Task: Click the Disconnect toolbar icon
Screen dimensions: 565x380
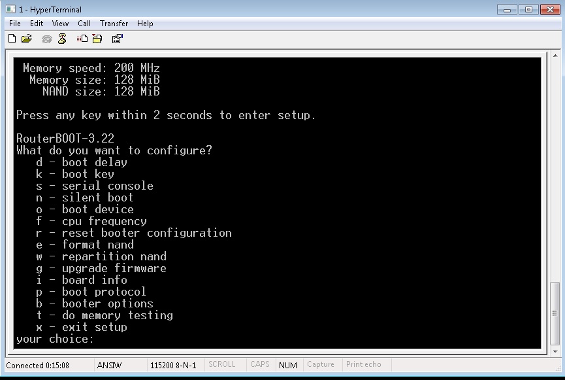Action: (62, 39)
